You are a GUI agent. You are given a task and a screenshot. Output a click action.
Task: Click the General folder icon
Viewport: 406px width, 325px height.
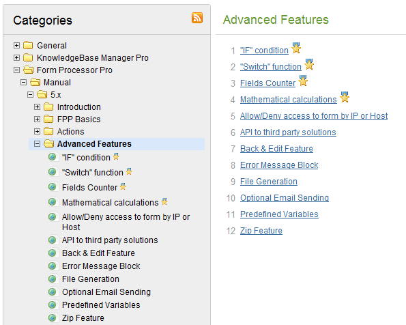point(28,45)
